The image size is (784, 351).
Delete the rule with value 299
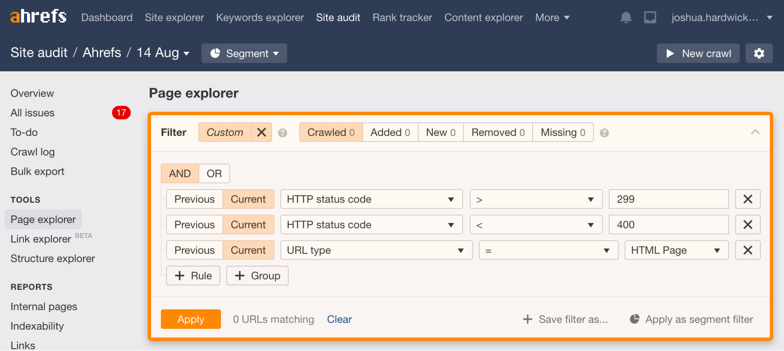(x=748, y=199)
